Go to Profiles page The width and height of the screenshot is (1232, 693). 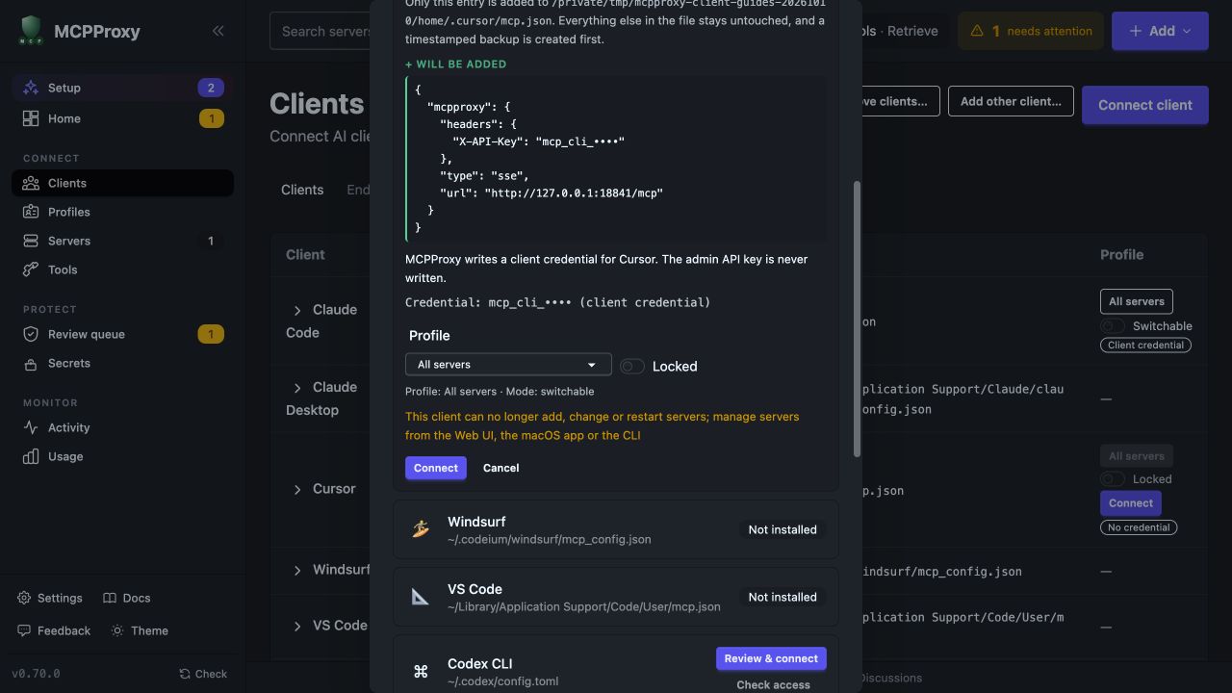click(122, 212)
